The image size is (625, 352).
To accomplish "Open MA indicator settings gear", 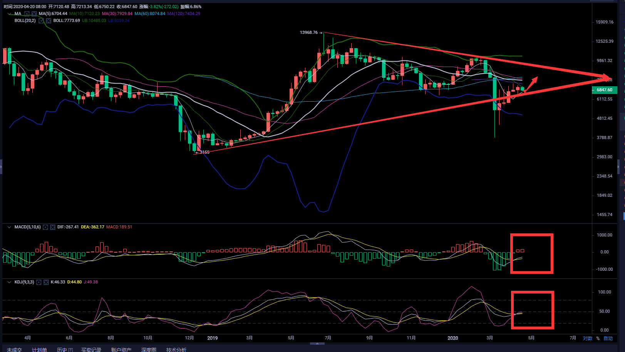I will (x=27, y=13).
